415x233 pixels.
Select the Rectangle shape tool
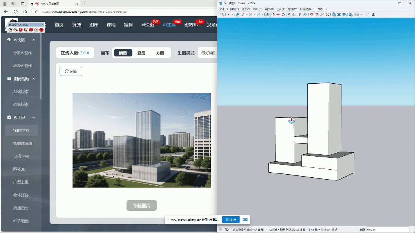click(258, 15)
